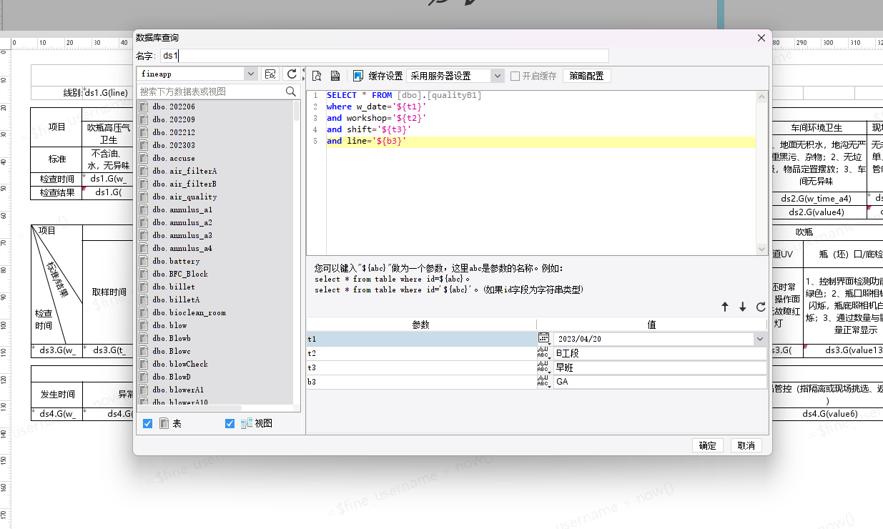
Task: Click the string type icon for b3
Action: (544, 382)
